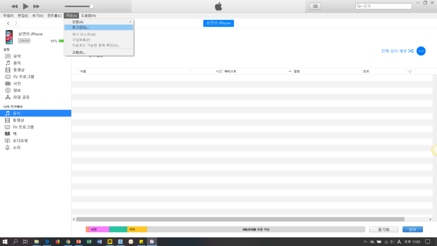Image resolution: width=437 pixels, height=246 pixels.
Task: Open Microsoft Edge from taskbar
Action: [x=47, y=242]
